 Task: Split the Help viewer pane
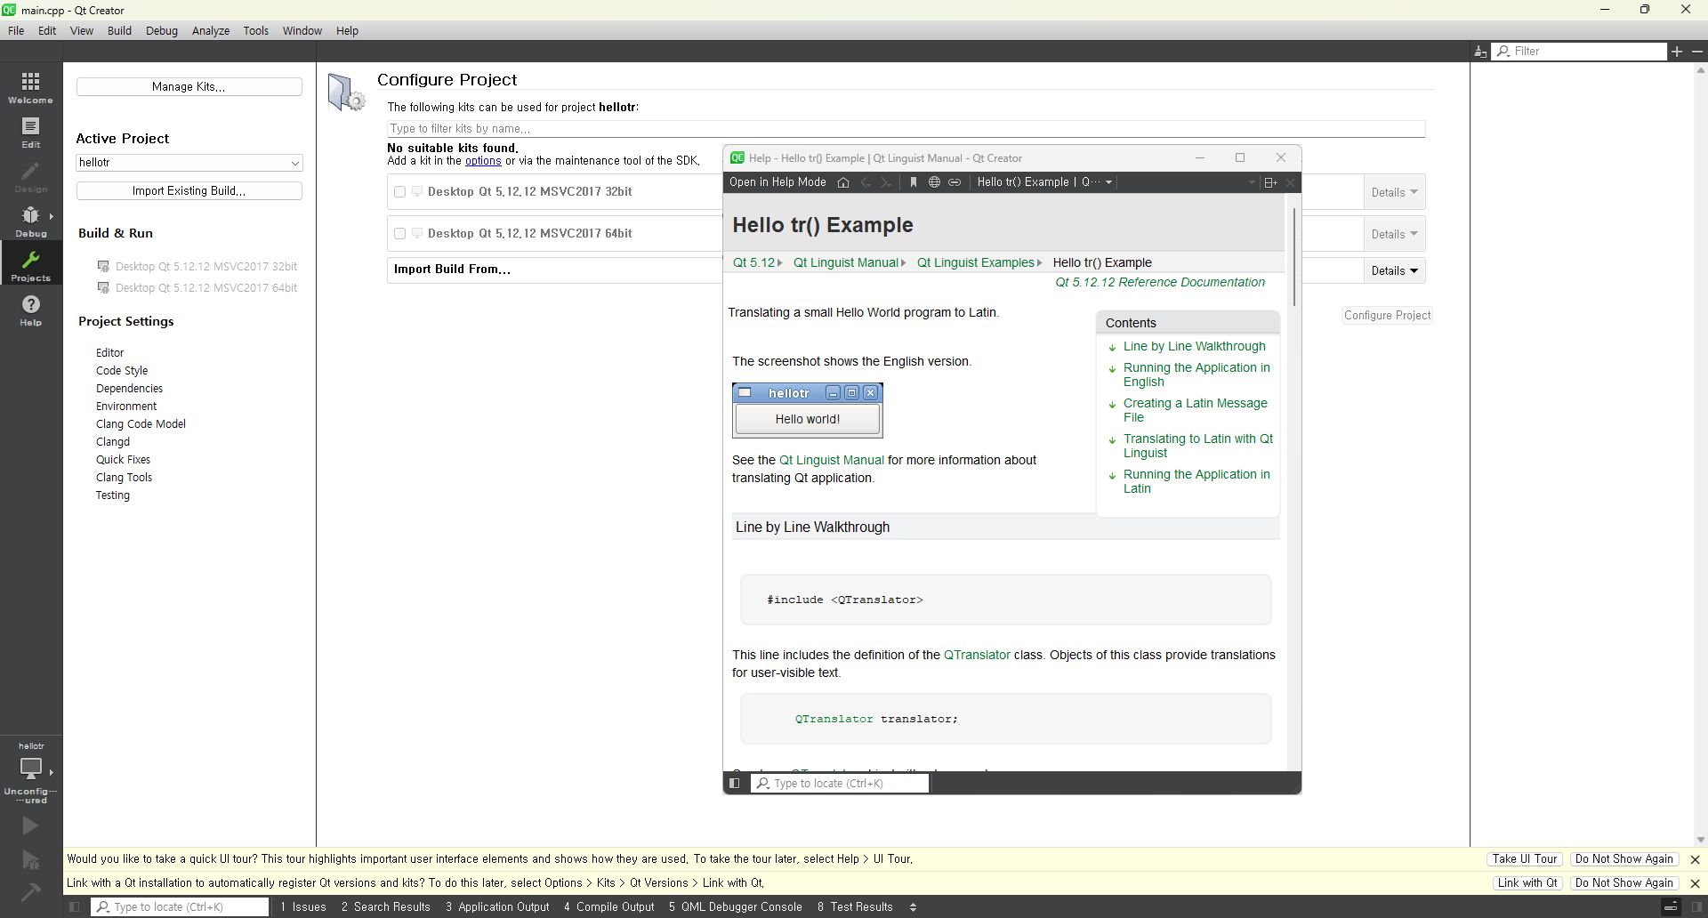tap(1270, 182)
